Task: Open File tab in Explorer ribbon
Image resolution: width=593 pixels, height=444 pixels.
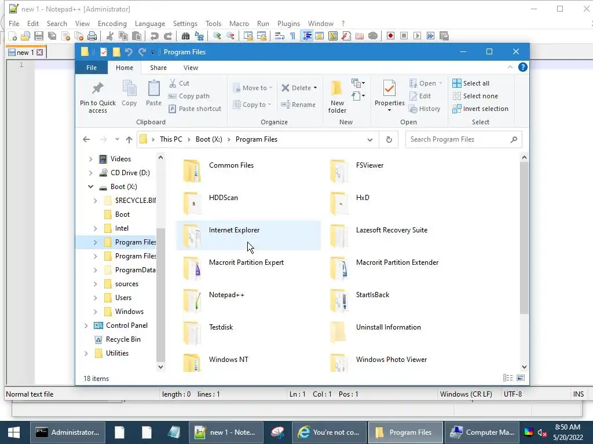Action: coord(91,68)
